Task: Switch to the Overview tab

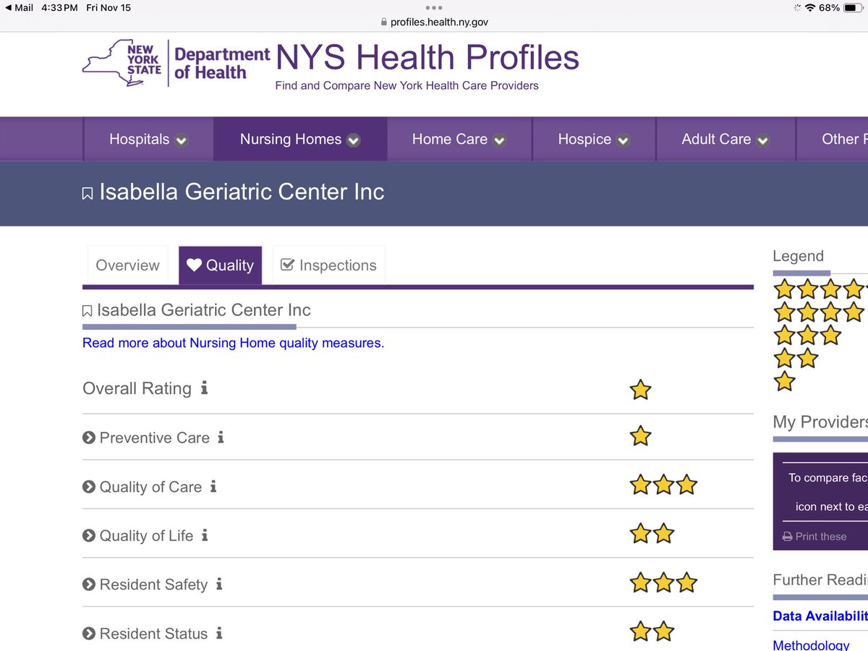Action: click(127, 265)
